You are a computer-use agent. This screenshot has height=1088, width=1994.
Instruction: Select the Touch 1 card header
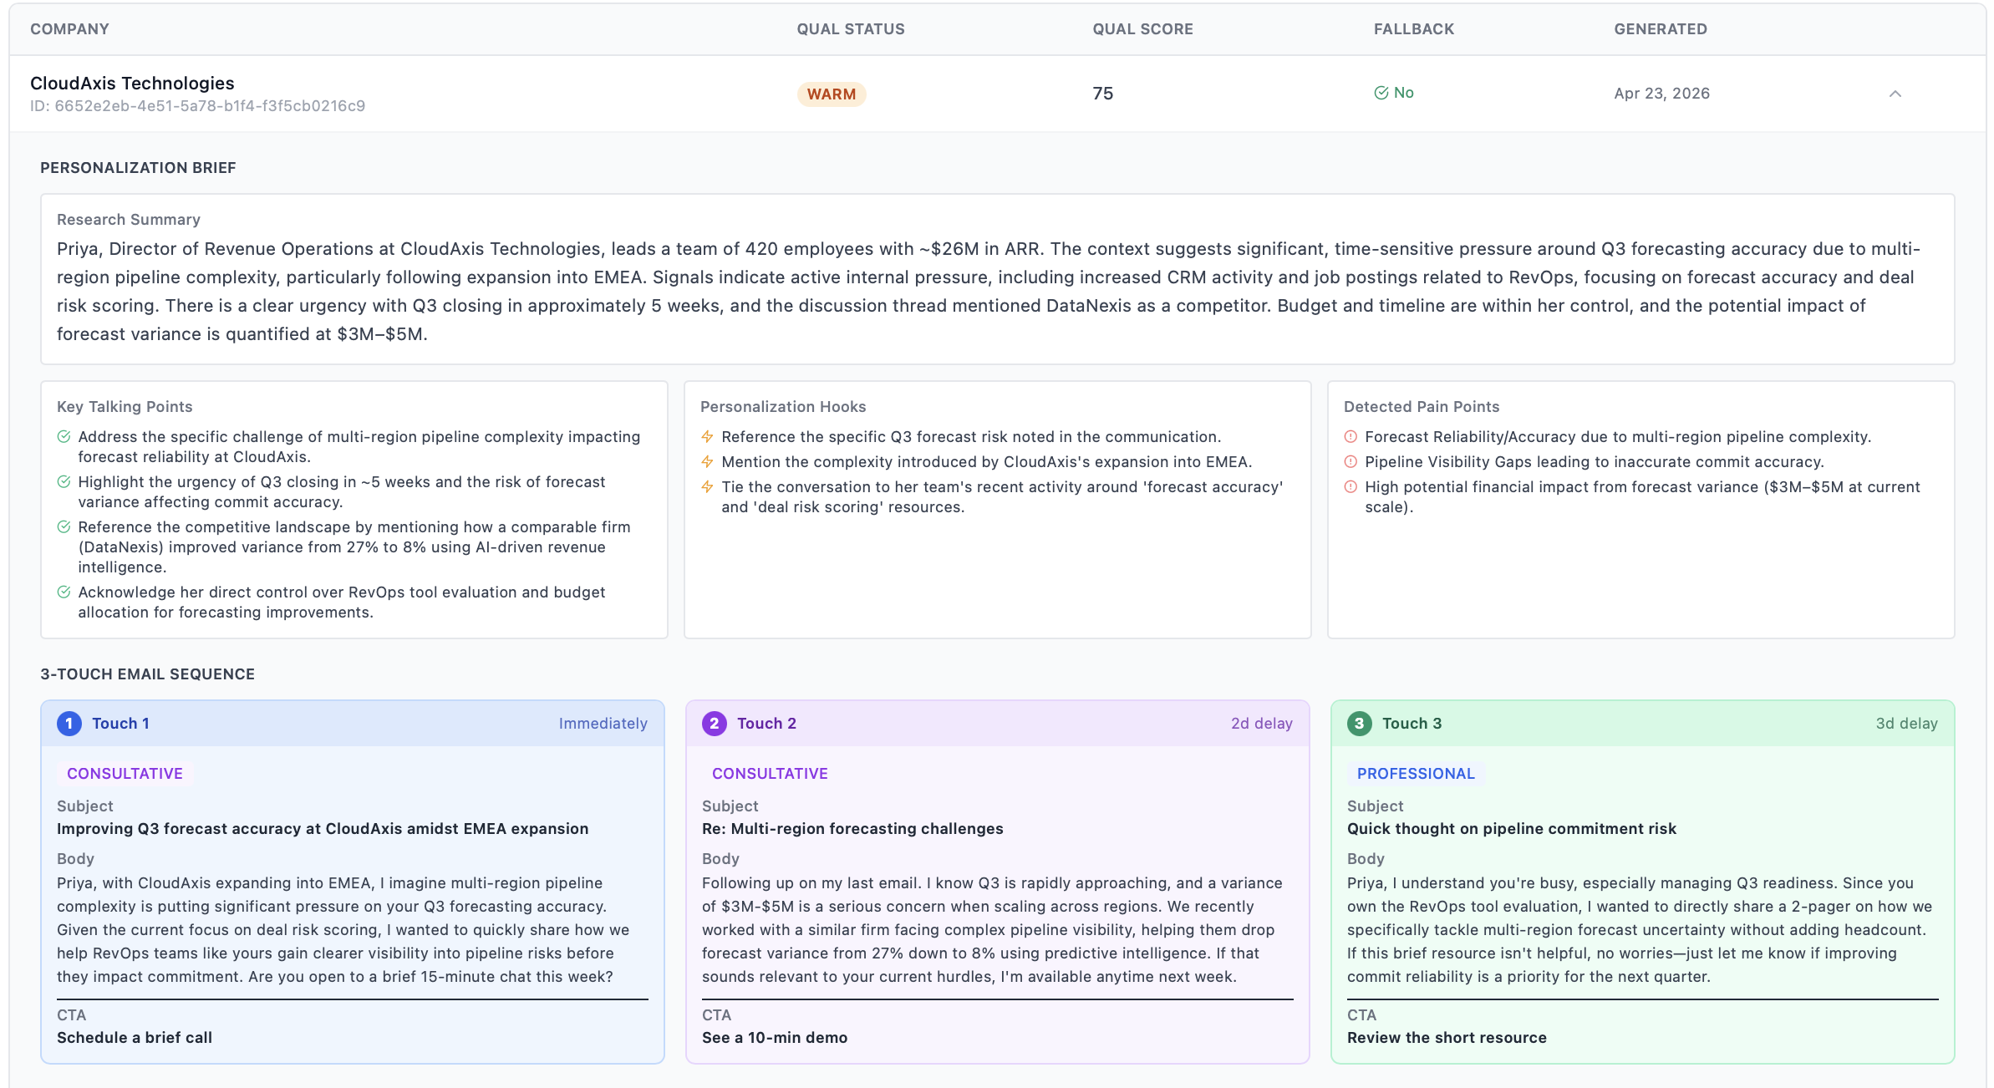tap(353, 724)
